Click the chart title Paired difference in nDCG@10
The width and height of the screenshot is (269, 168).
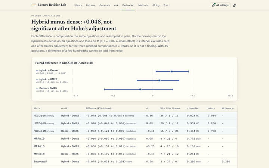[64, 63]
